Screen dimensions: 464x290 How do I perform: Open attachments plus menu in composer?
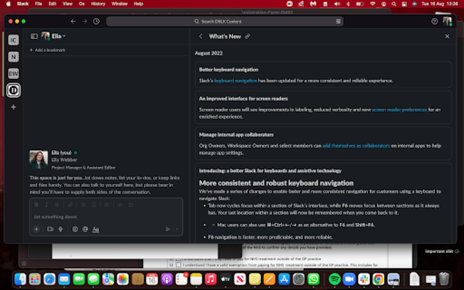tap(36, 229)
